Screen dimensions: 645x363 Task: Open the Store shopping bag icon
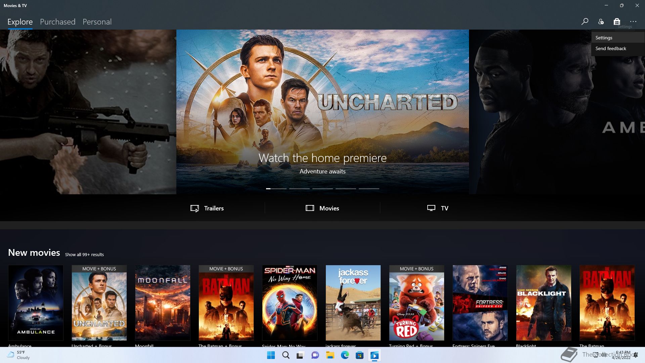(x=617, y=22)
